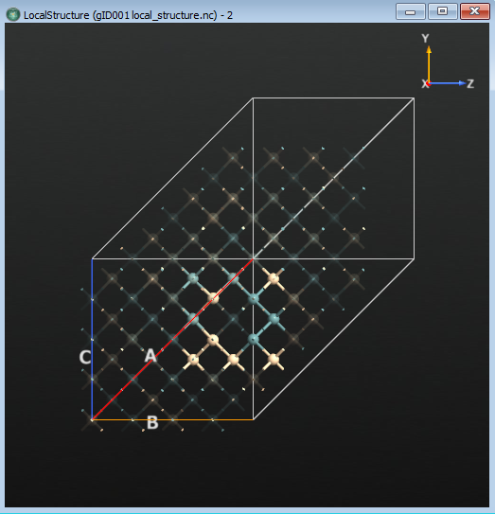This screenshot has height=514, width=495.
Task: Click the lattice vector label B
Action: (152, 423)
